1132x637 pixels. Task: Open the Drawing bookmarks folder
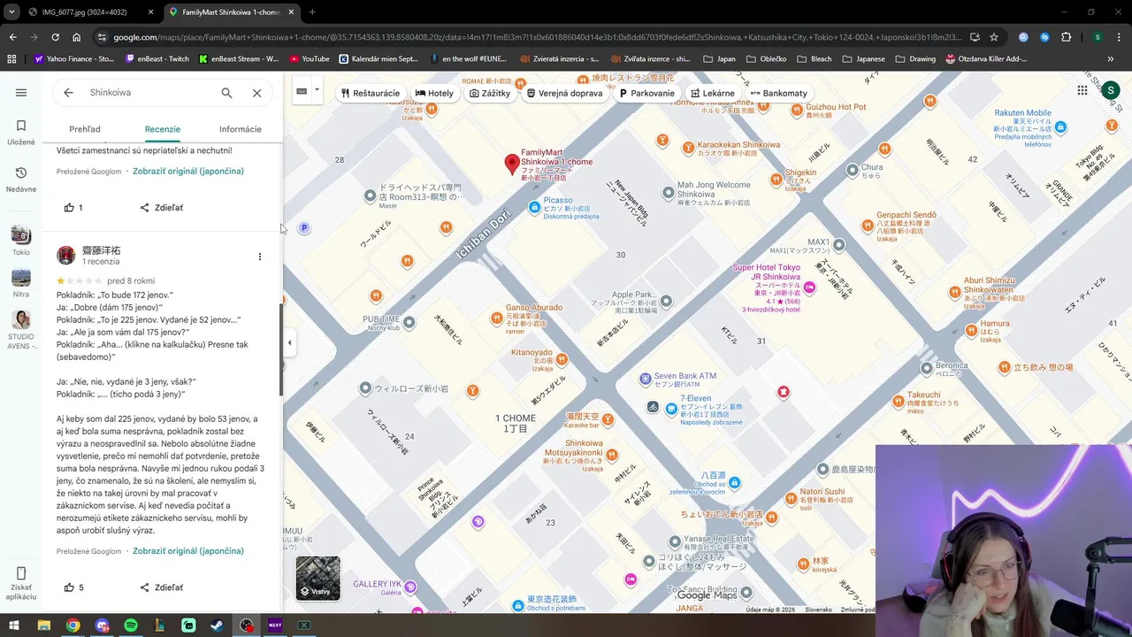click(x=914, y=59)
